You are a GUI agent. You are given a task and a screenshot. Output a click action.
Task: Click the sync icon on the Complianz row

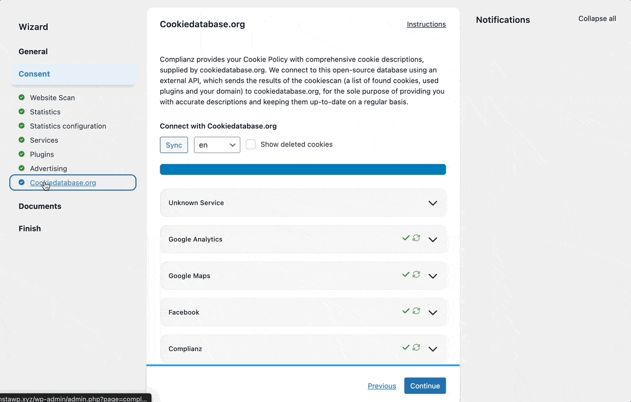(416, 348)
